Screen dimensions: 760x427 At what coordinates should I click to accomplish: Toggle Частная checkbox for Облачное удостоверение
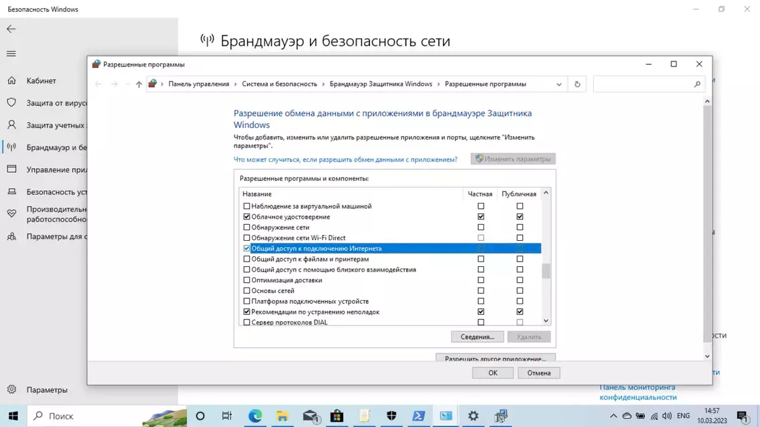coord(481,217)
